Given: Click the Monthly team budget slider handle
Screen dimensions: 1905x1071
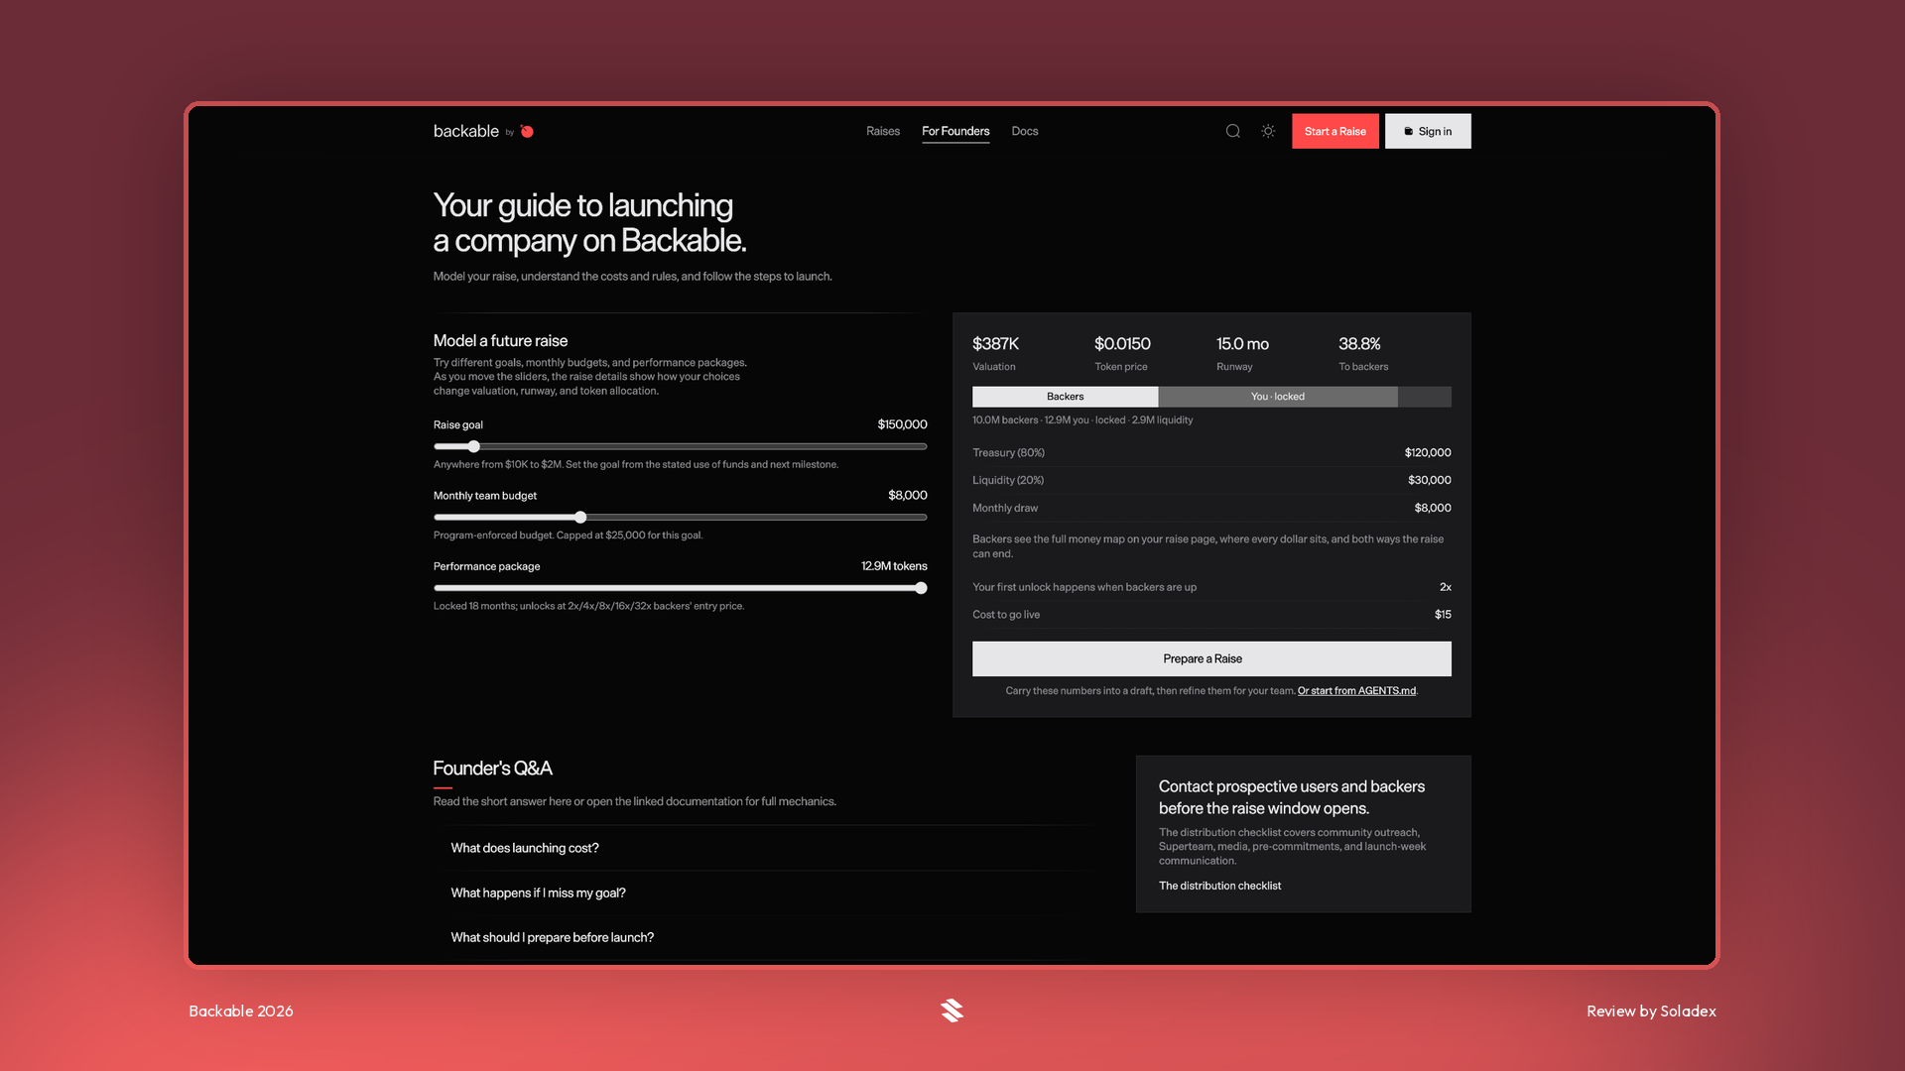Looking at the screenshot, I should point(580,518).
